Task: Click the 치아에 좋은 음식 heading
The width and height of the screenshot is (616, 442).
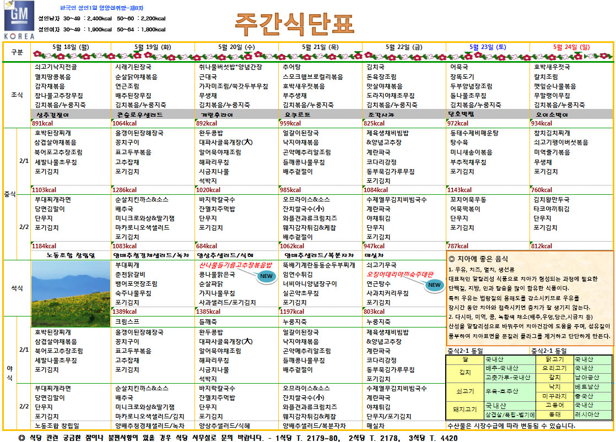Action: click(x=478, y=259)
